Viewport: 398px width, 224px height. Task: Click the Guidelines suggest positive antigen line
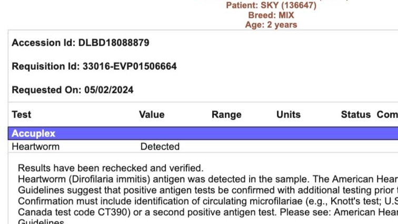(x=208, y=190)
